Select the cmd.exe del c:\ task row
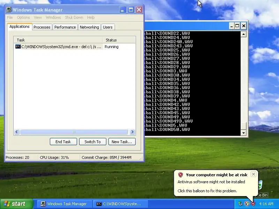The height and width of the screenshot is (209, 279). click(75, 47)
